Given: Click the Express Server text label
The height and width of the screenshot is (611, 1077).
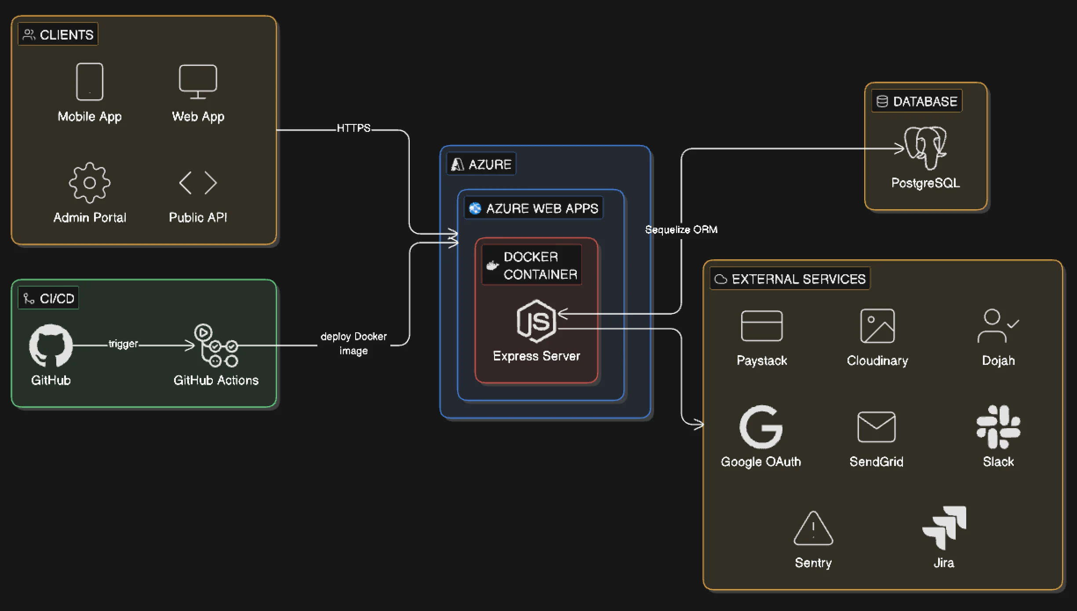Looking at the screenshot, I should tap(536, 356).
